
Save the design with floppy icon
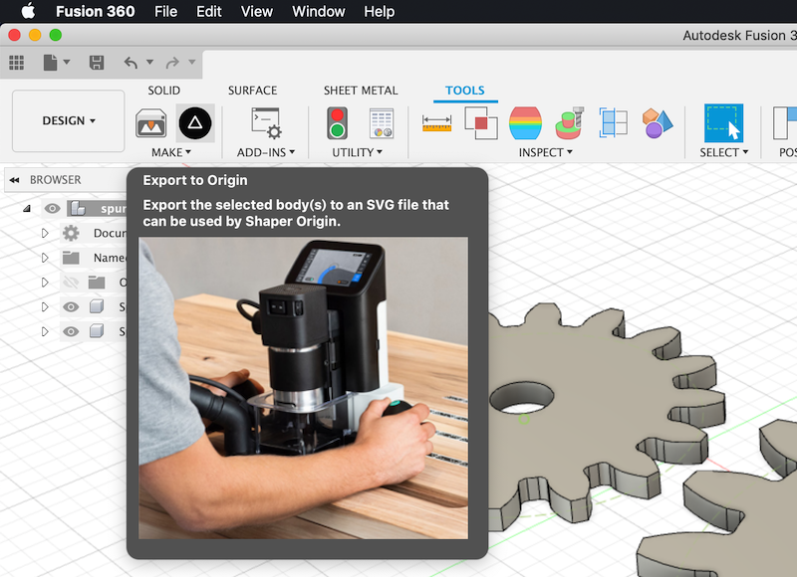click(97, 63)
